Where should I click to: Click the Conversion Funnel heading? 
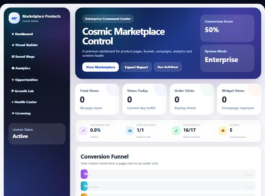(x=105, y=157)
